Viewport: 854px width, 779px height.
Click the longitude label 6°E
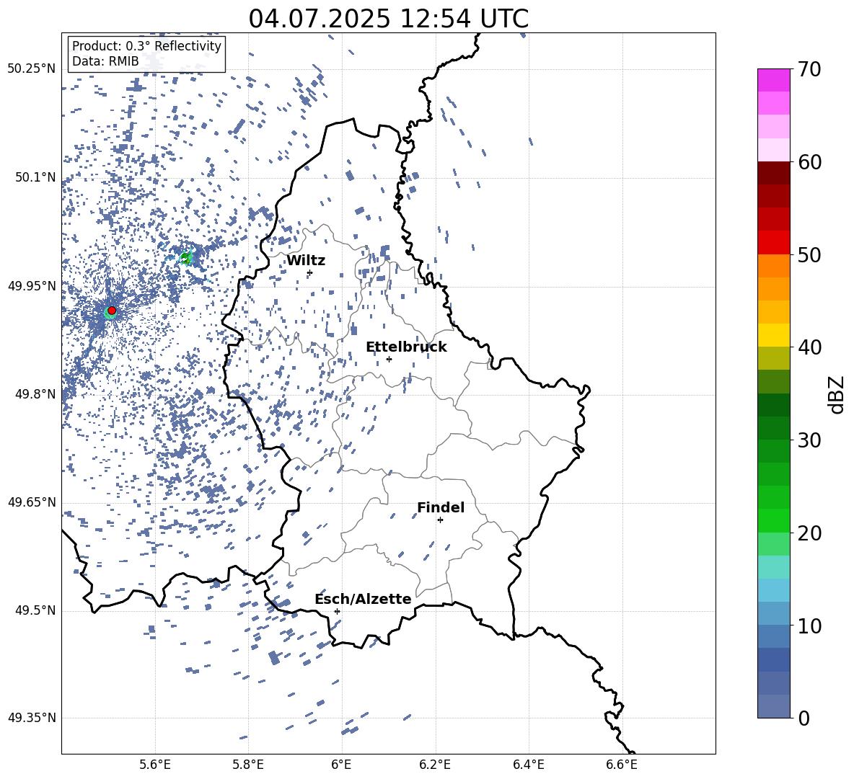tap(341, 765)
